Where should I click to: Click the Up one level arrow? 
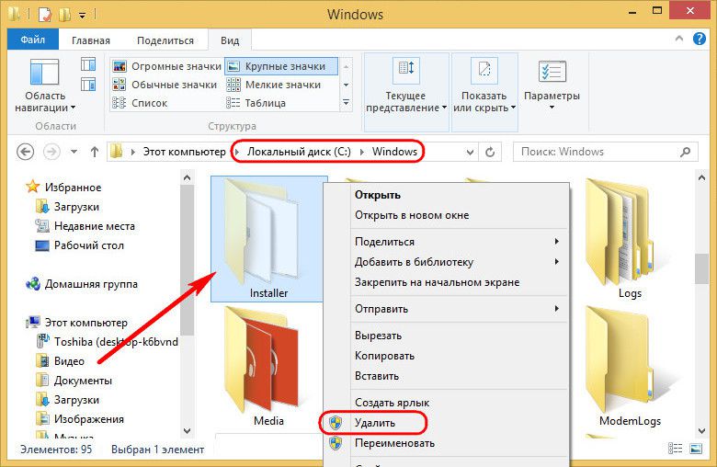[x=94, y=152]
